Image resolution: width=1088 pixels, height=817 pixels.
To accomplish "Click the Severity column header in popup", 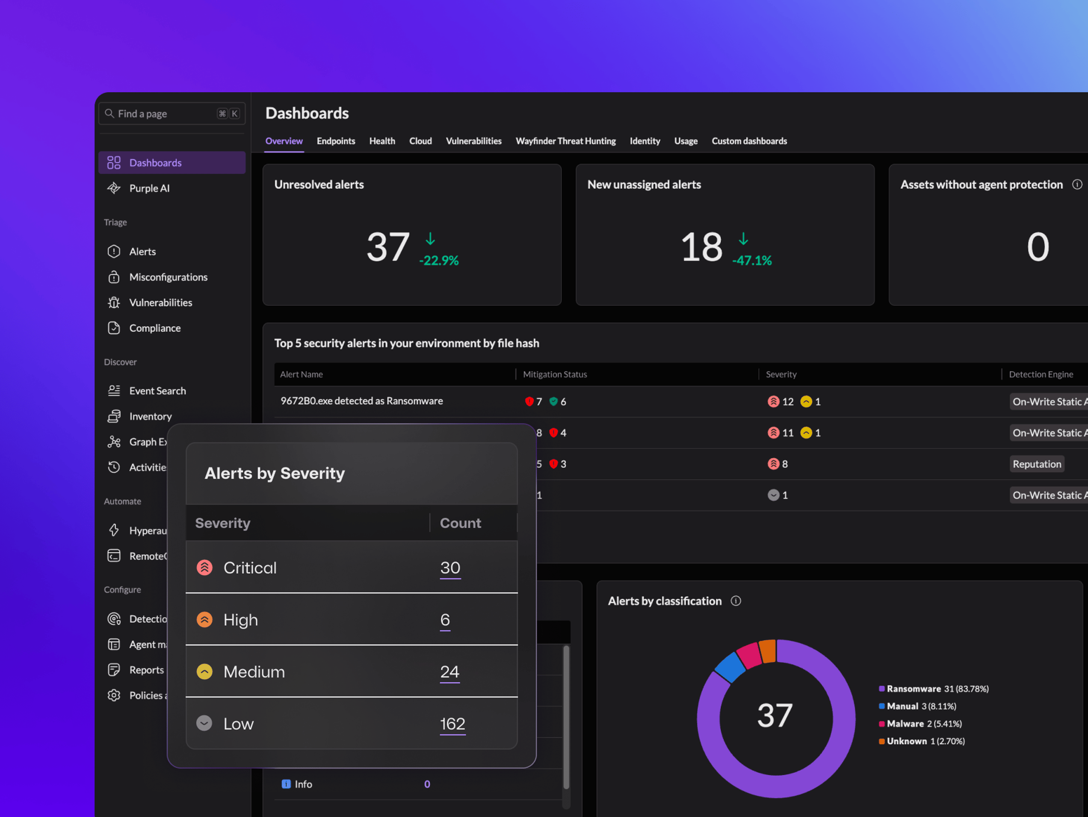I will click(223, 523).
